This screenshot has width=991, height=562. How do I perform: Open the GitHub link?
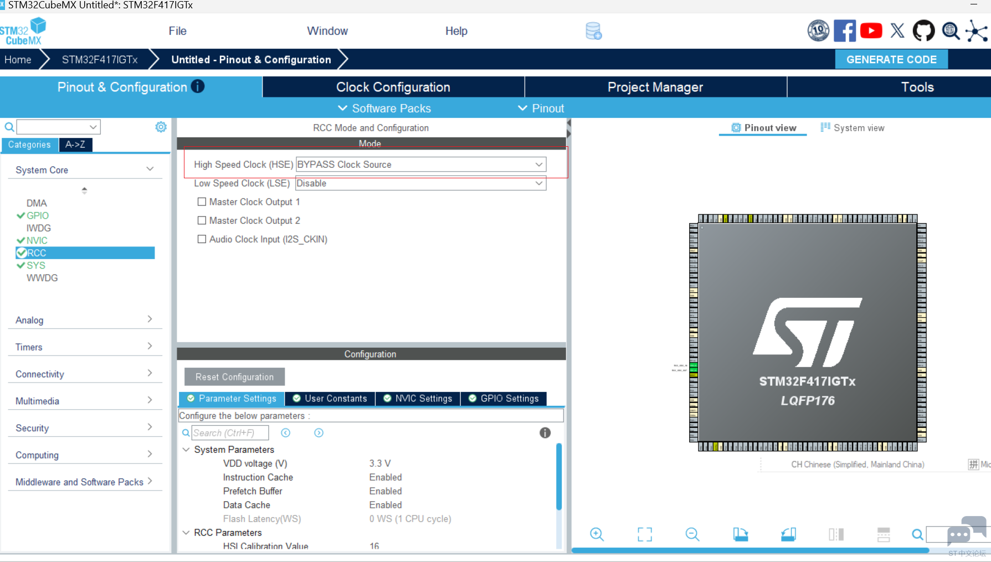(x=923, y=31)
